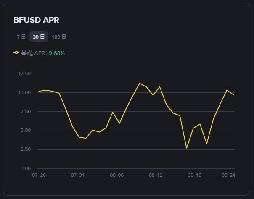Screen dimensions: 254x199
Task: Select the 30日 time range tab
Action: click(x=39, y=37)
